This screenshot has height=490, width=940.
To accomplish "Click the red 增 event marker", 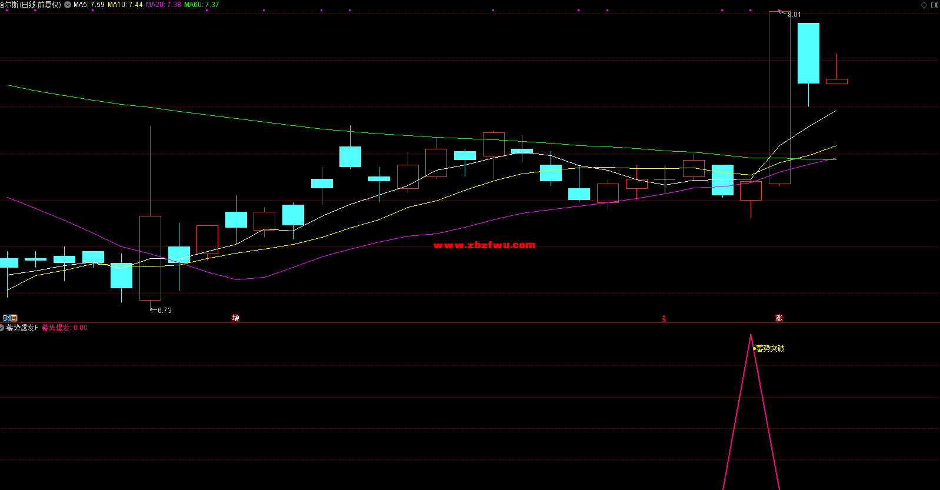I will [235, 318].
